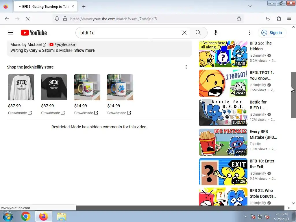296x222 pixels.
Task: Start voice search with the microphone icon
Action: [216, 33]
